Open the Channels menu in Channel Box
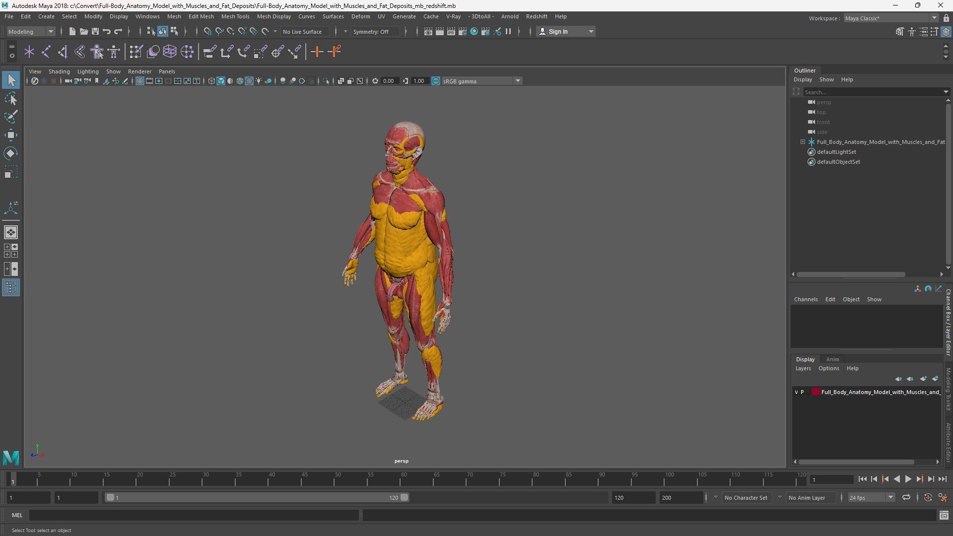Viewport: 953px width, 536px height. (x=806, y=299)
